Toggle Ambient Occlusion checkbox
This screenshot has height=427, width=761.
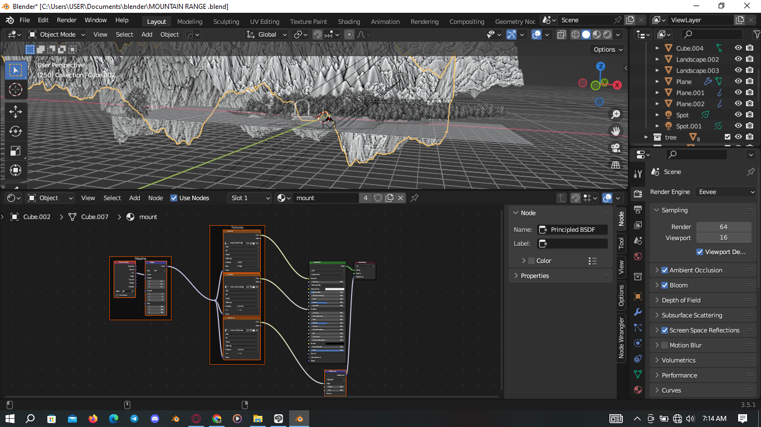[x=665, y=270]
